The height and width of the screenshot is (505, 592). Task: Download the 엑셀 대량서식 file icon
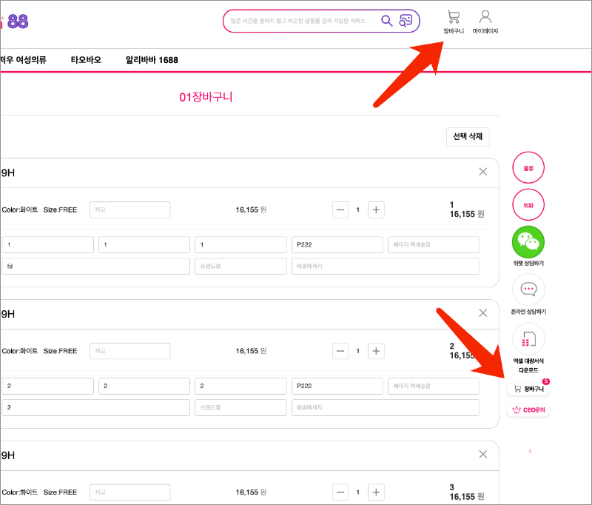[x=528, y=339]
